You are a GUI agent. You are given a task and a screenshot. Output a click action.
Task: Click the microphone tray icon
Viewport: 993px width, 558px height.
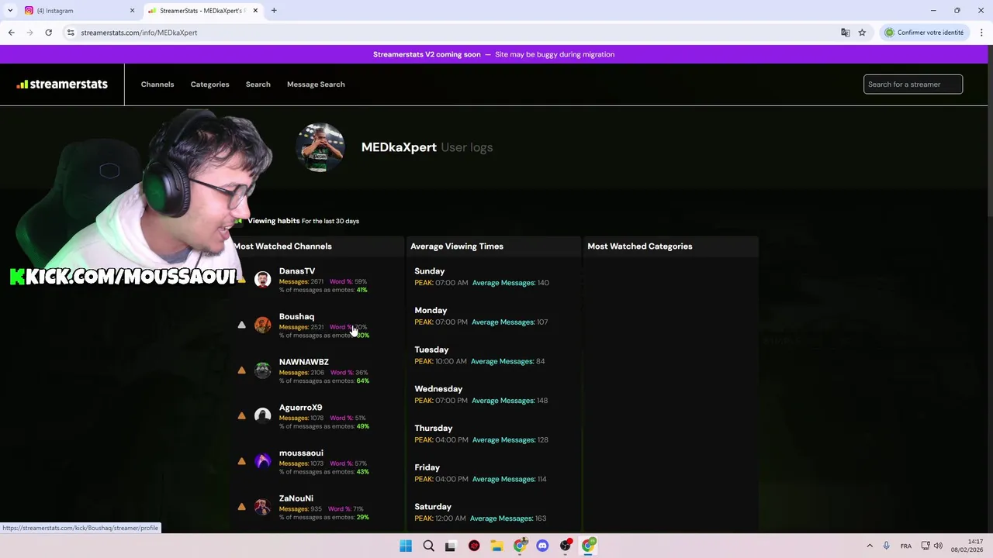(886, 546)
